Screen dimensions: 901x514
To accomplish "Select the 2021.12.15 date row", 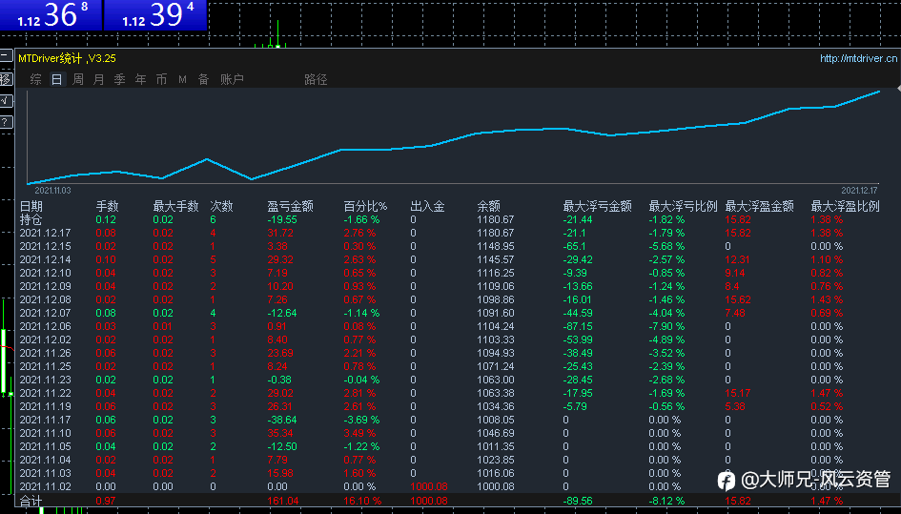I will coord(46,246).
